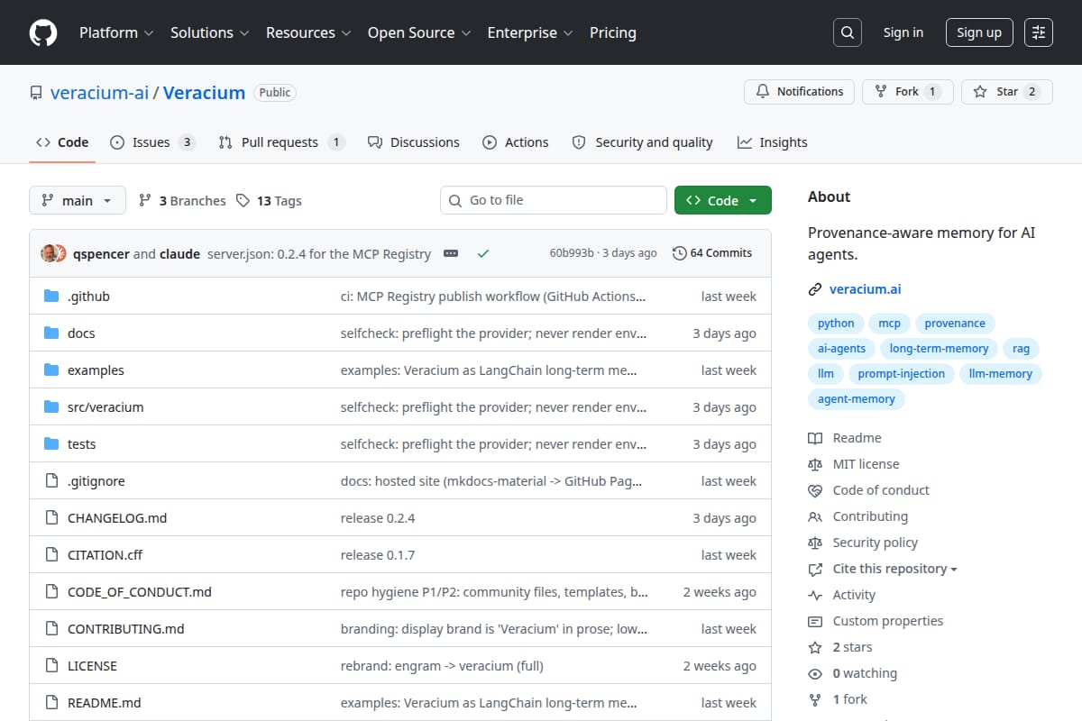Click the Sign in link
This screenshot has width=1082, height=721.
pos(903,32)
